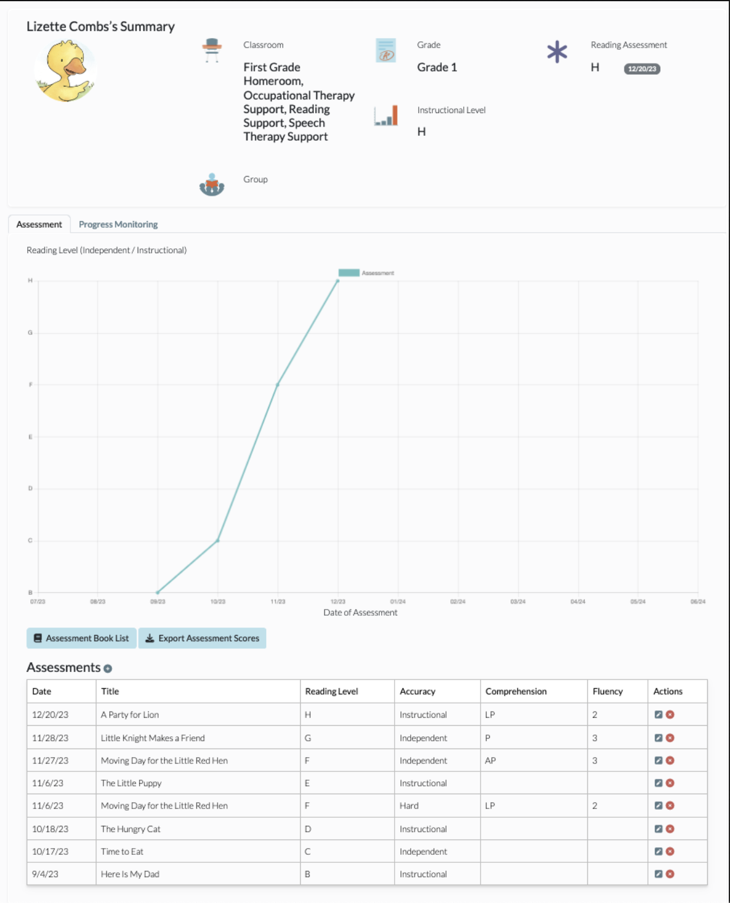Image resolution: width=730 pixels, height=903 pixels.
Task: Click the info icon beside Assessments heading
Action: click(x=108, y=668)
